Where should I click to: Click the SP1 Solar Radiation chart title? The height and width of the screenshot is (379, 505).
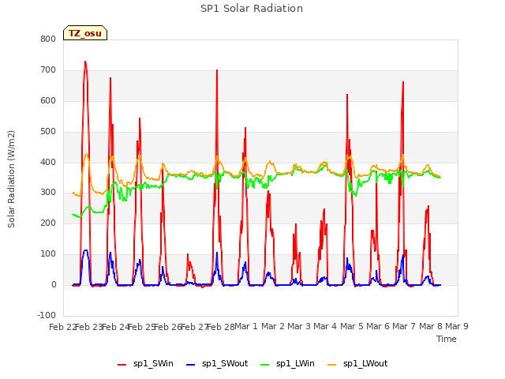pos(252,9)
